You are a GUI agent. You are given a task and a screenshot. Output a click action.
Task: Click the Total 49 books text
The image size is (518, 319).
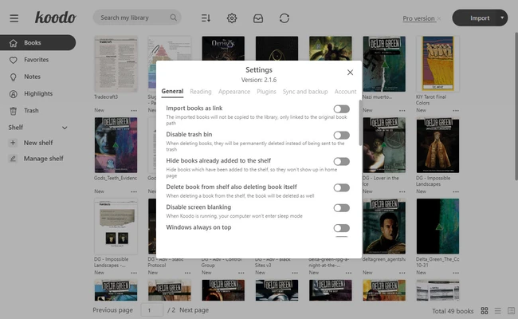point(453,311)
